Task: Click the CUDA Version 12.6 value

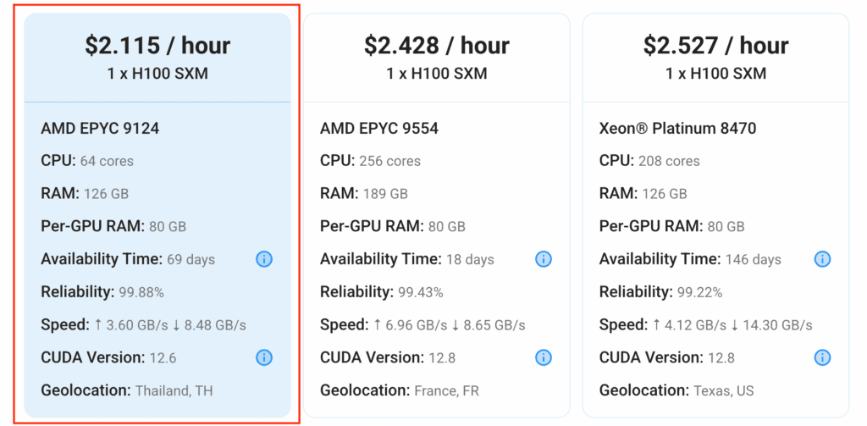Action: pyautogui.click(x=163, y=358)
